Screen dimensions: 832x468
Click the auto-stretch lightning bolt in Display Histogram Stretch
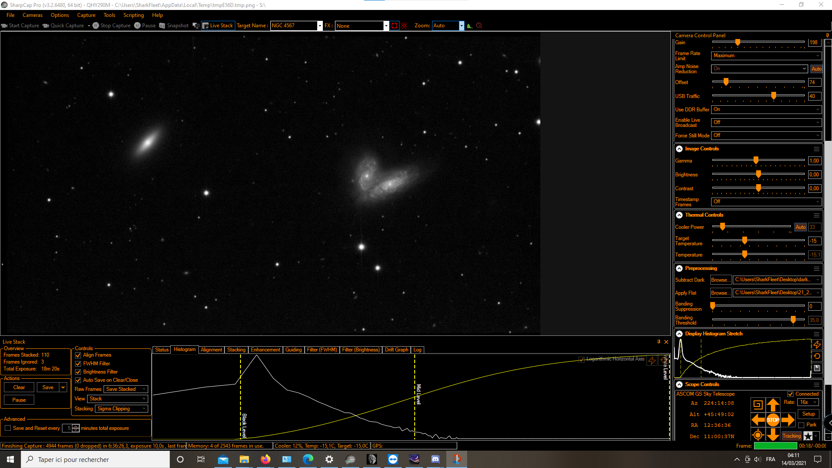(x=817, y=344)
